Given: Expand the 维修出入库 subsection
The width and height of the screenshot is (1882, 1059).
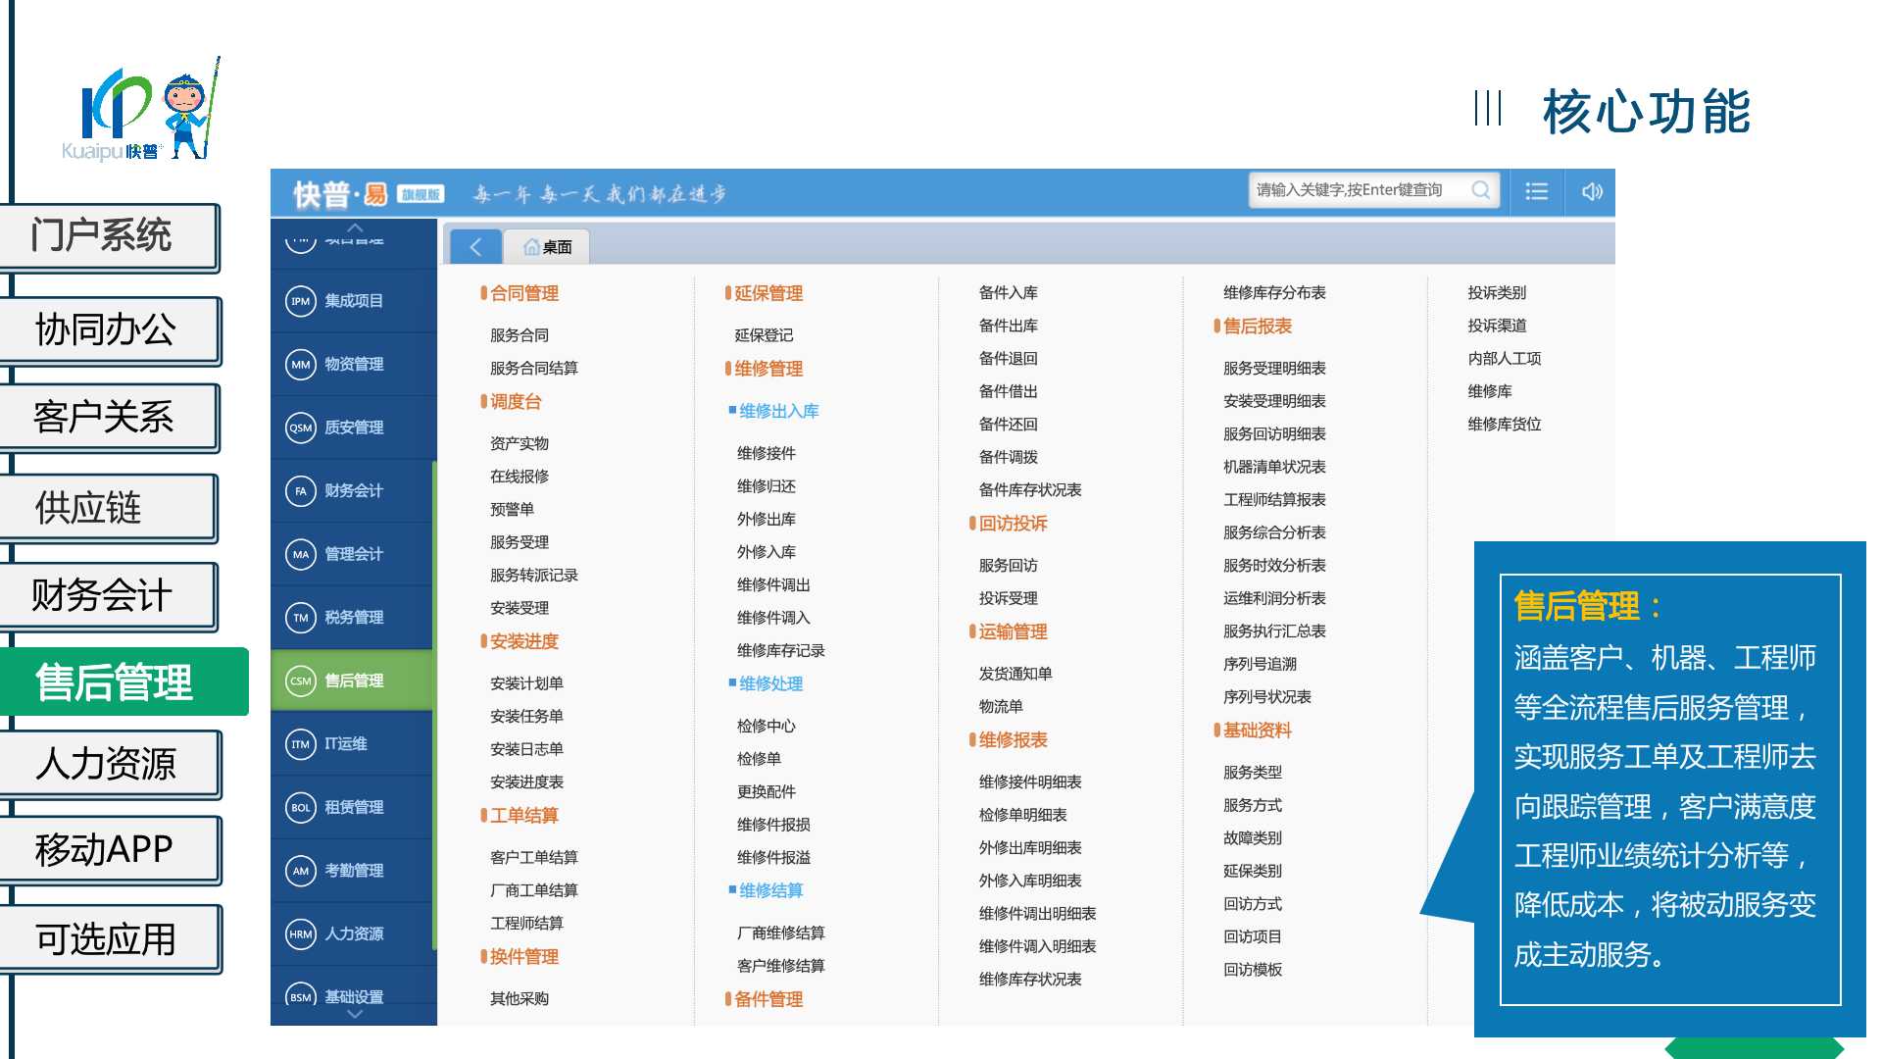Looking at the screenshot, I should click(778, 411).
